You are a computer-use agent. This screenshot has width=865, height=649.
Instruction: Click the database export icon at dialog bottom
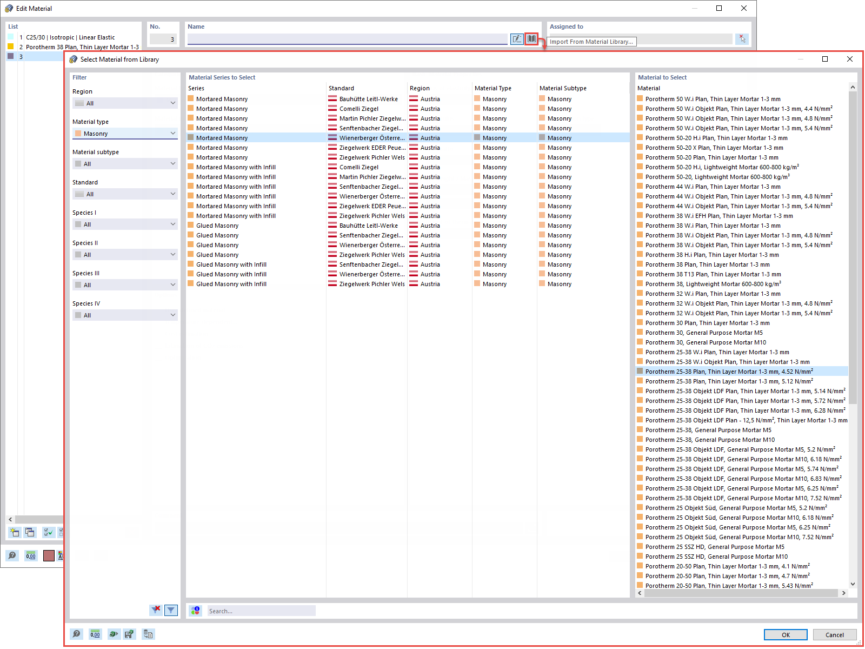[x=148, y=634]
